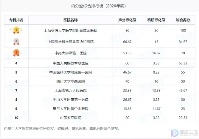Select 上海市第六人民医院 hospital name

tap(71, 91)
